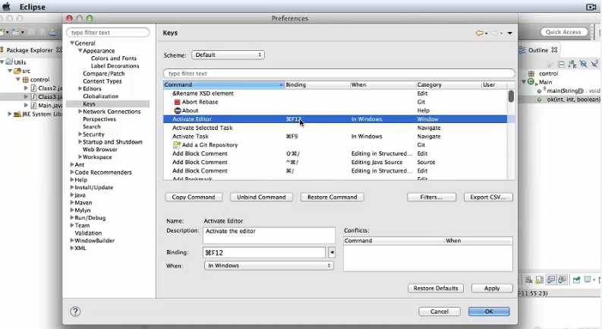The height and width of the screenshot is (329, 602).
Task: Select the Outline tab
Action: 538,50
